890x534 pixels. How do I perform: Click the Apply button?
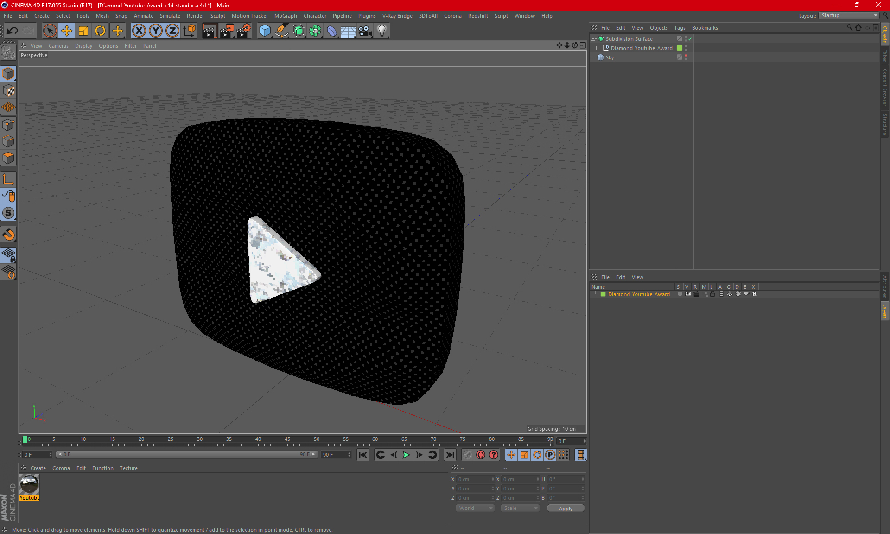pyautogui.click(x=566, y=509)
